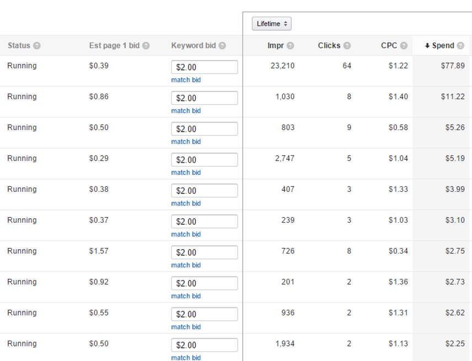Open the Lifetime date range dropdown
Image resolution: width=472 pixels, height=361 pixels.
click(271, 23)
